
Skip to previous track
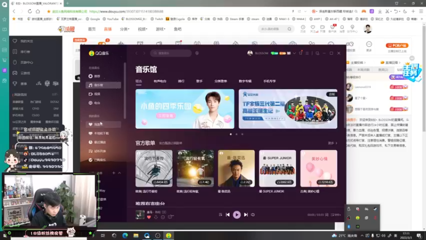pos(228,215)
